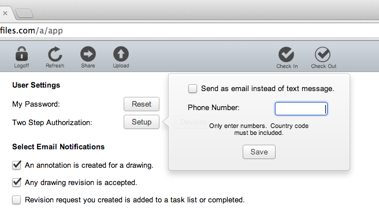Image resolution: width=379 pixels, height=211 pixels.
Task: Click the Check In checkmark icon
Action: click(286, 55)
